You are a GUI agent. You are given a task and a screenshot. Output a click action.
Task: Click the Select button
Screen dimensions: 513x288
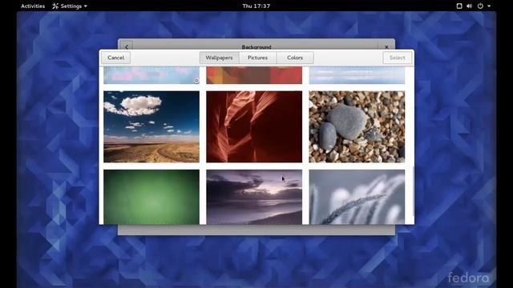(398, 58)
